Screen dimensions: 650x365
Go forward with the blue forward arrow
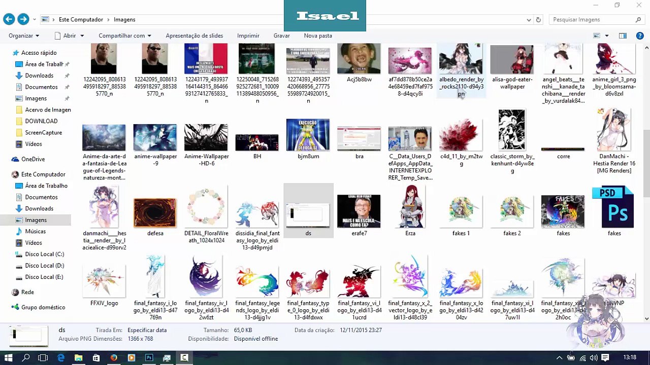tap(23, 19)
